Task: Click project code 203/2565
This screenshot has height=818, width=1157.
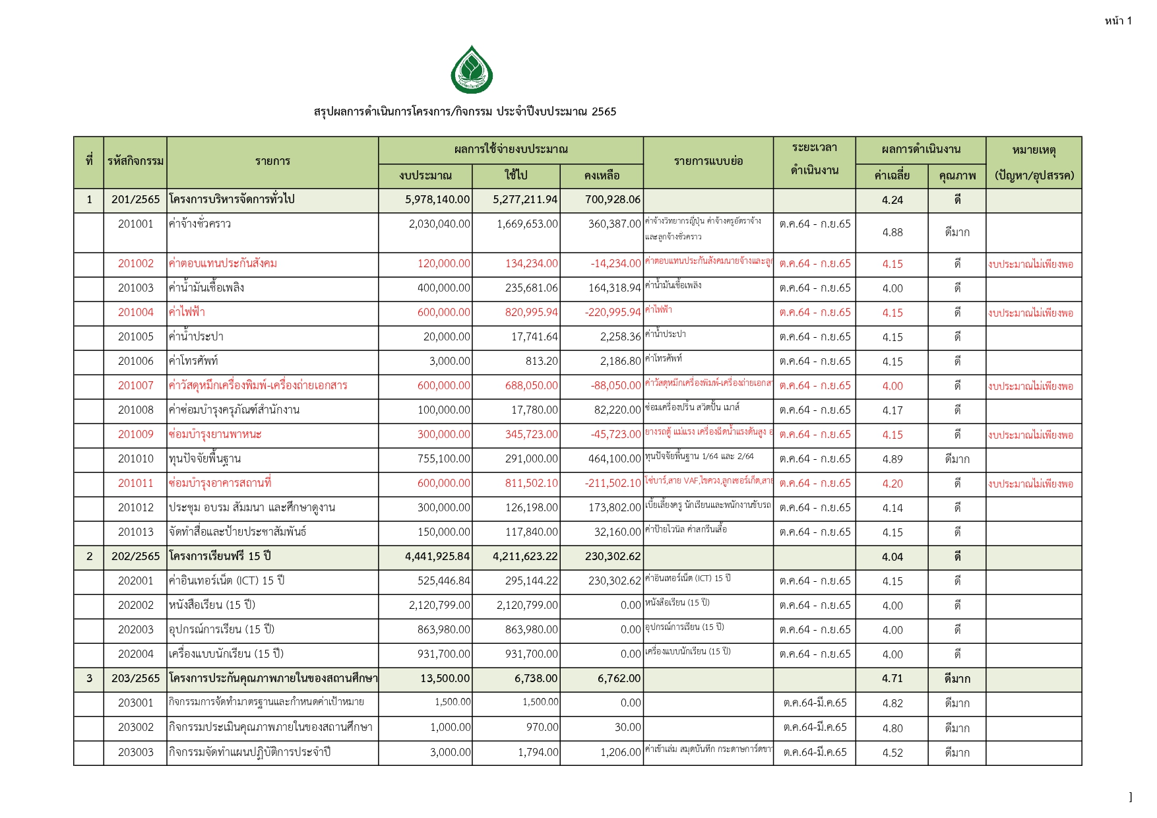Action: click(x=135, y=679)
